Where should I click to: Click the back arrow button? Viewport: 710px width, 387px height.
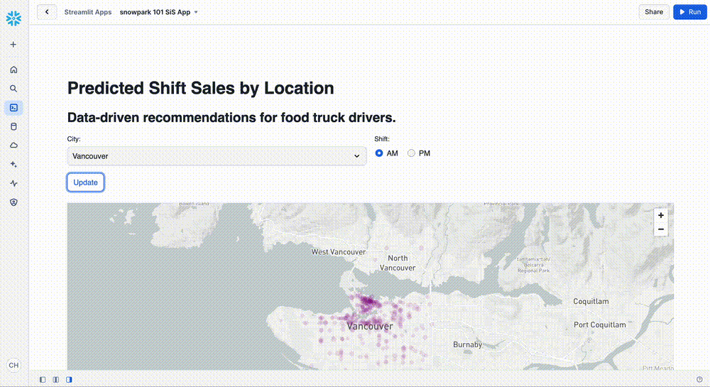coord(47,12)
